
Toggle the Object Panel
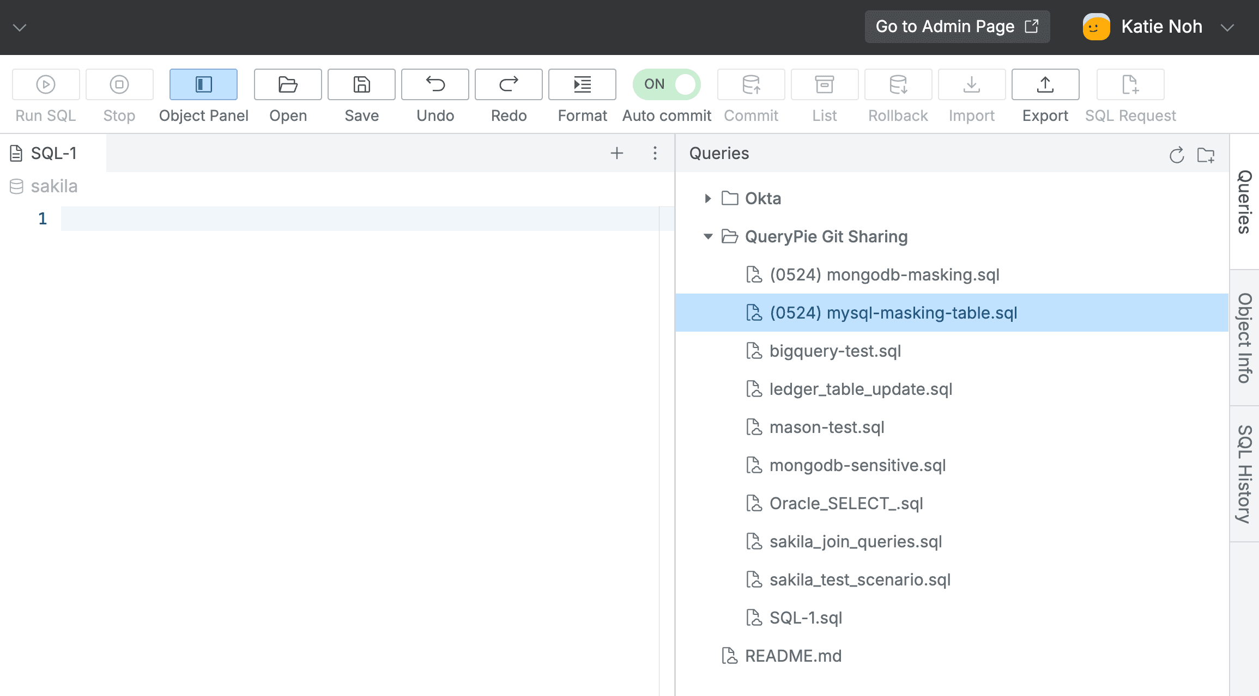(x=203, y=84)
